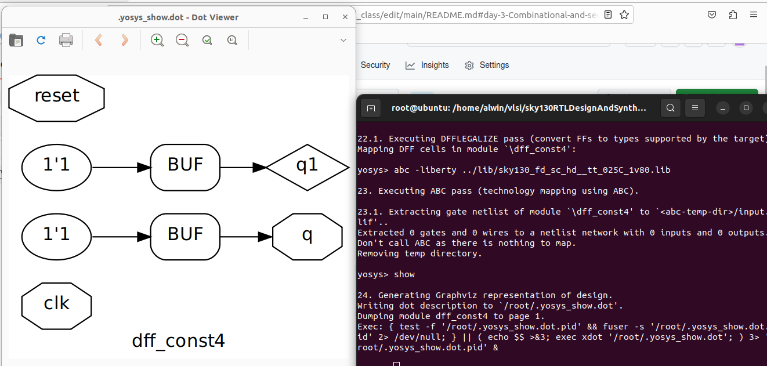Switch to the Insights tab
The width and height of the screenshot is (767, 366).
tap(428, 65)
